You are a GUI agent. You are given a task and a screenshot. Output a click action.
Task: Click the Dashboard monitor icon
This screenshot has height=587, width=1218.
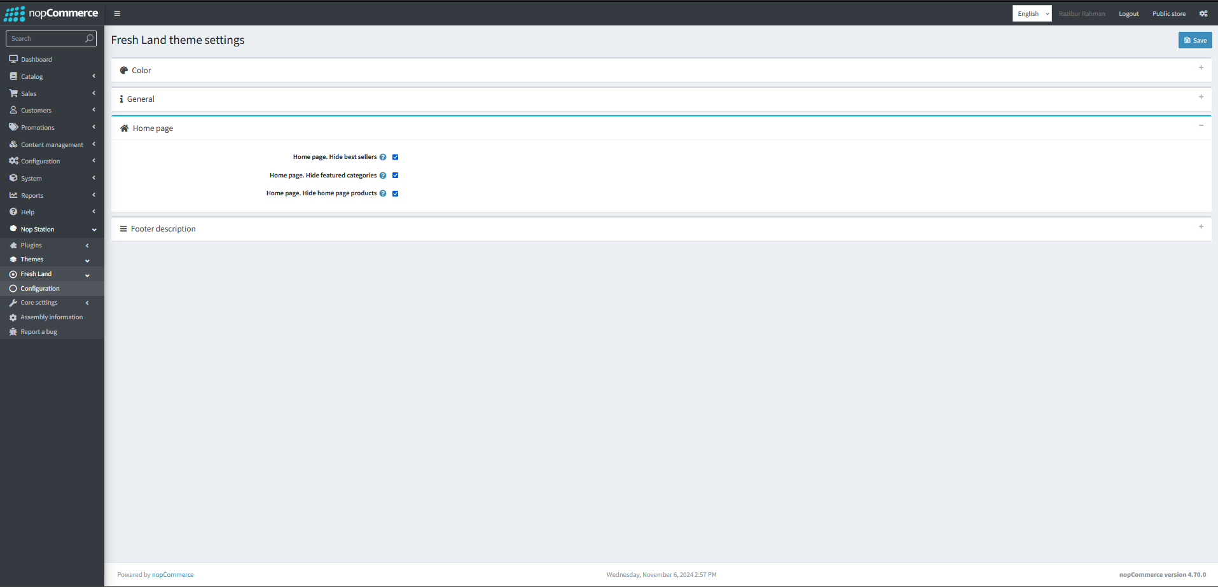pos(13,59)
